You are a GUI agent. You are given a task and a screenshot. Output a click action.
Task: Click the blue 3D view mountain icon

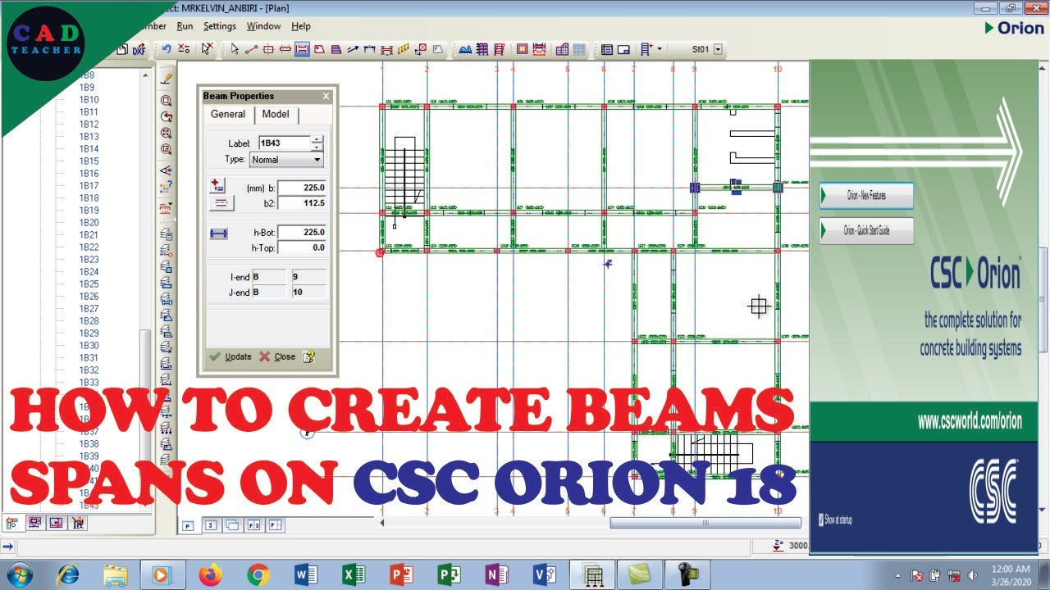click(x=465, y=49)
